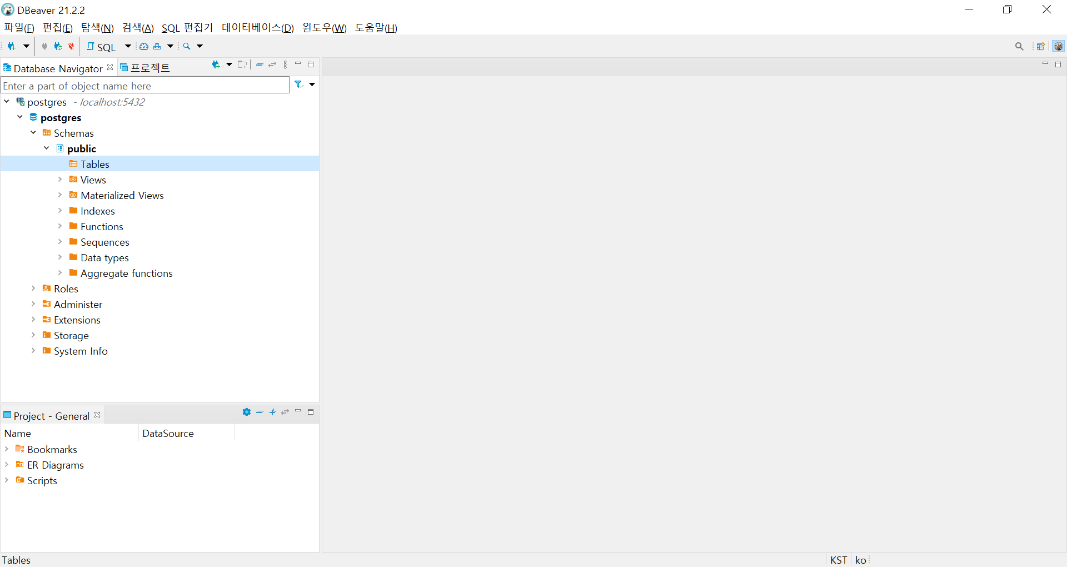
Task: Click the filter funnel icon beside search field
Action: (x=299, y=84)
